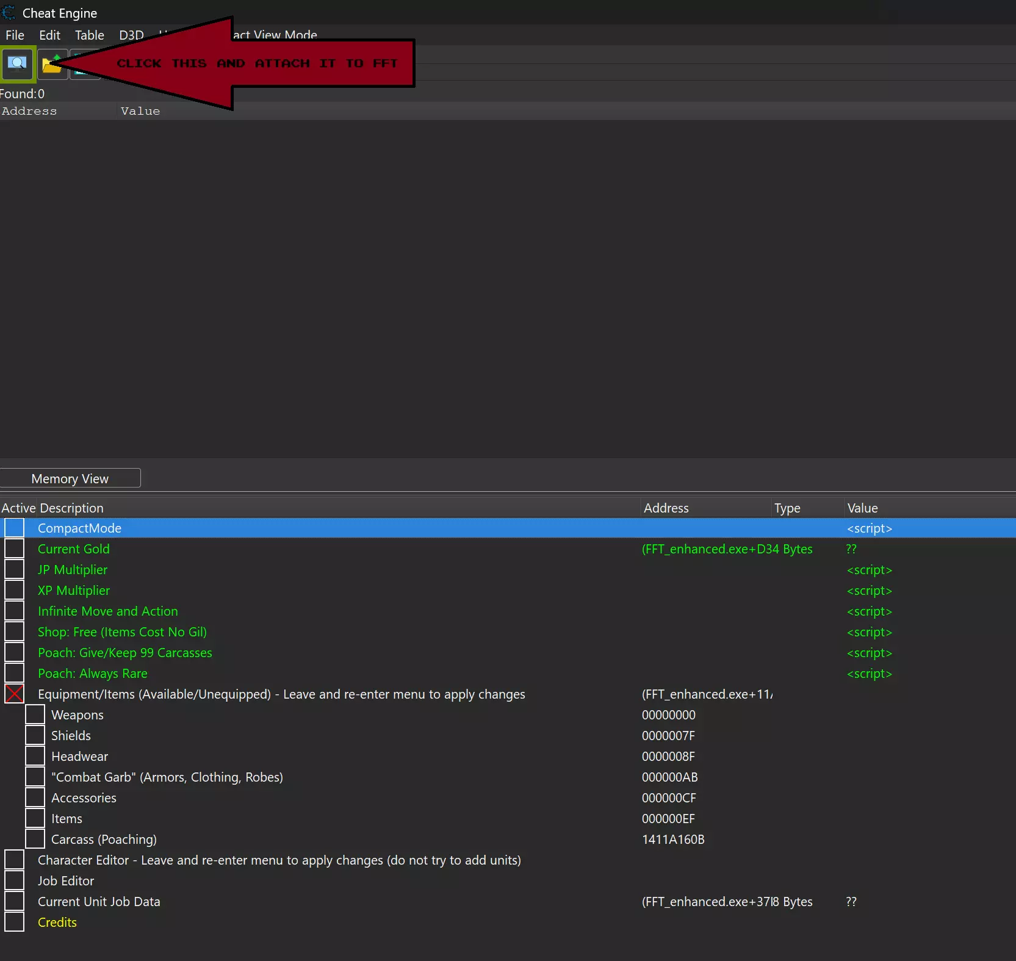Activate the JP Multiplier checkbox
Image resolution: width=1016 pixels, height=961 pixels.
coord(14,569)
